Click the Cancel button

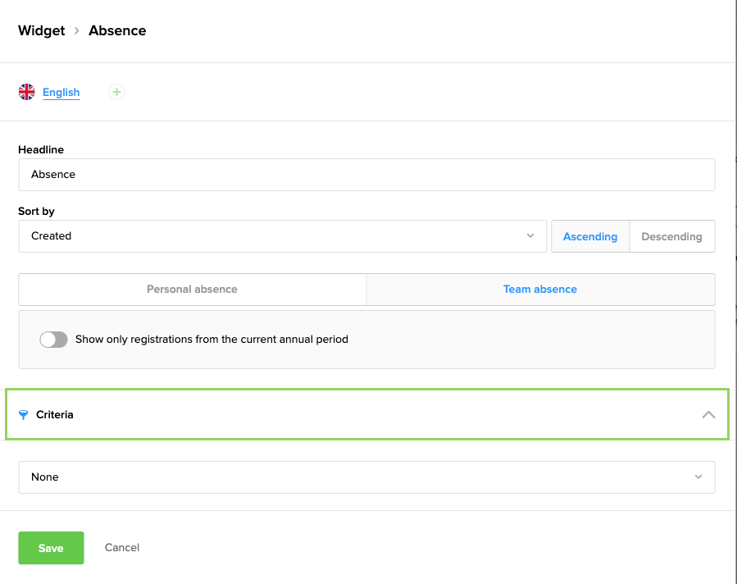tap(121, 547)
